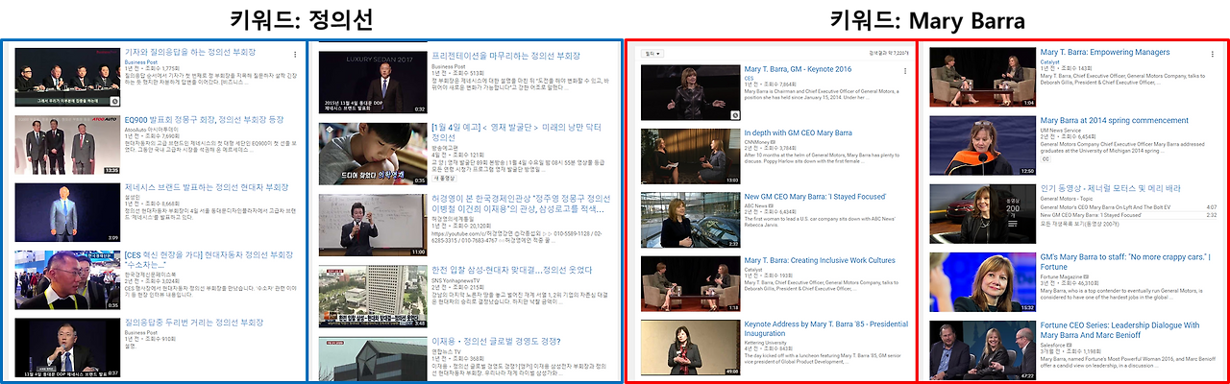Open video 질의응답중 두리번 거리는 정의선 부회장
Screen dimensions: 1230x384
(194, 323)
